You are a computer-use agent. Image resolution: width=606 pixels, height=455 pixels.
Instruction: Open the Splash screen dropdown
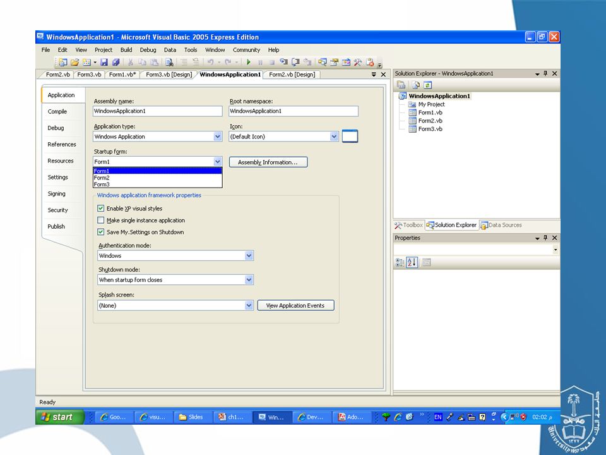click(x=249, y=306)
